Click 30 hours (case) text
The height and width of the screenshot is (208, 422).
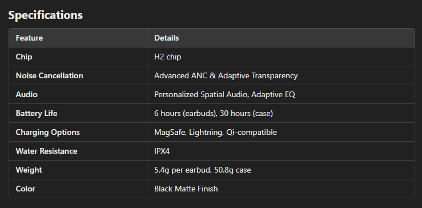246,114
